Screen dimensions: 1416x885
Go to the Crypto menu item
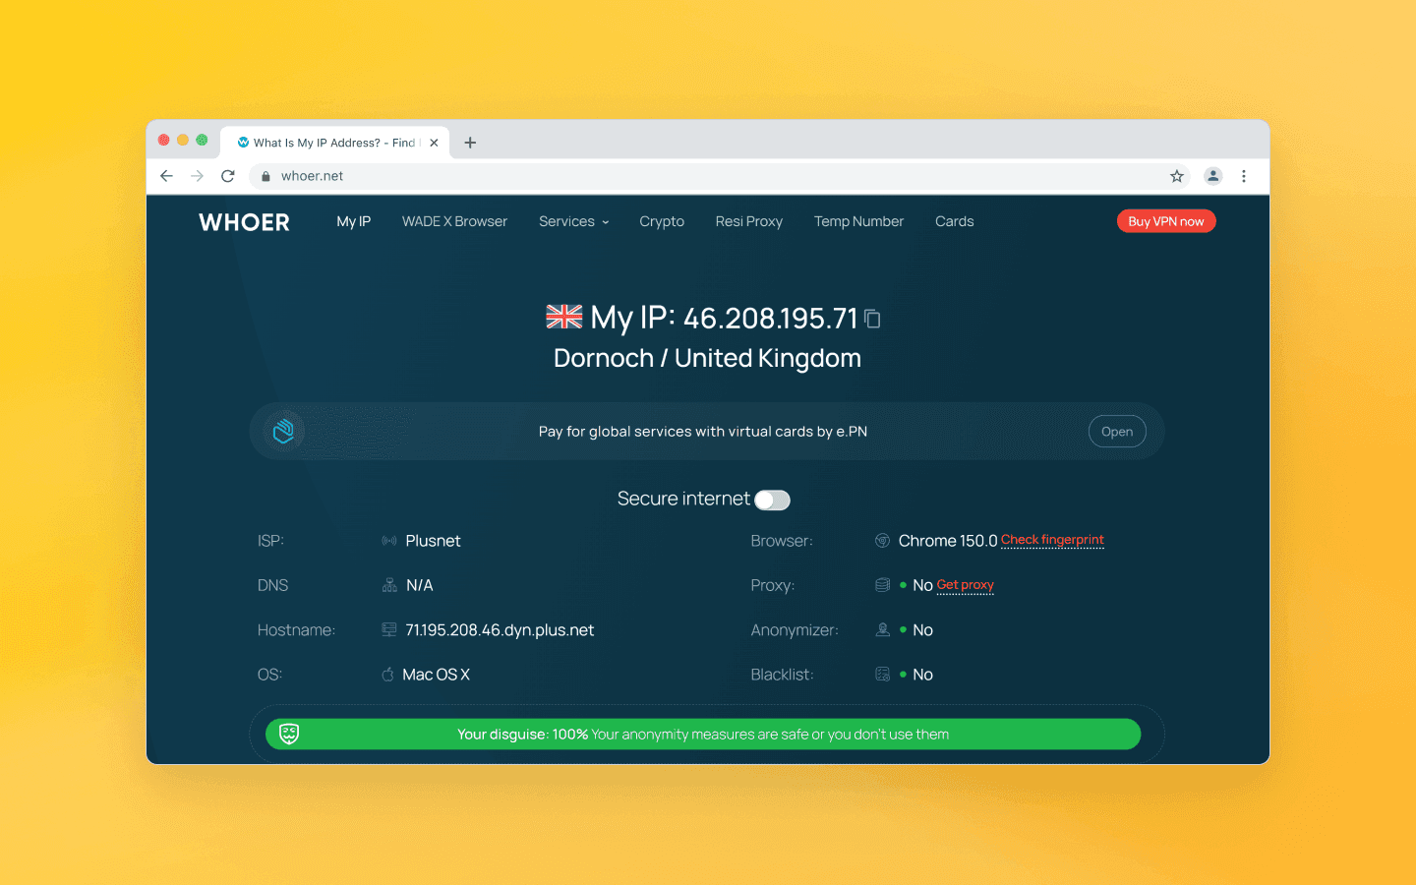tap(662, 221)
